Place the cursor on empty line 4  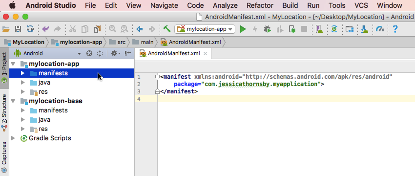(286, 99)
